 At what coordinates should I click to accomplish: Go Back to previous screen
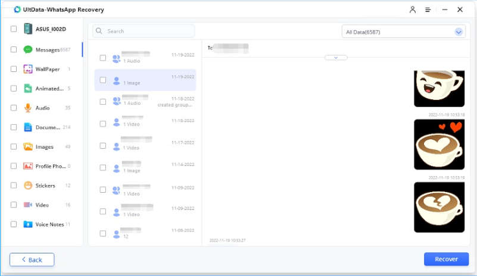click(32, 259)
